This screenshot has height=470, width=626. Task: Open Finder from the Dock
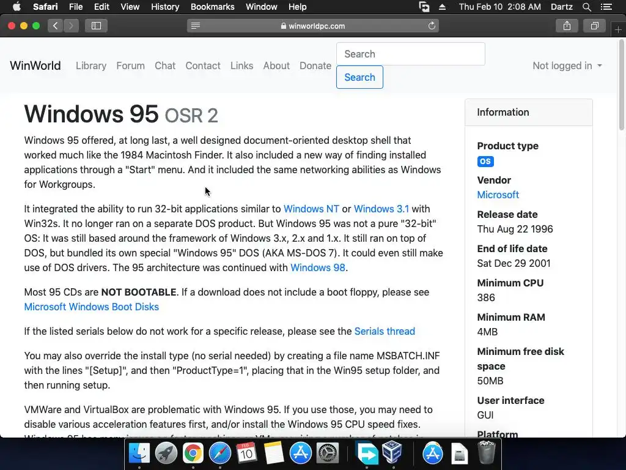click(x=139, y=453)
